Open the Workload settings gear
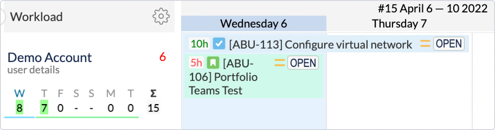The width and height of the screenshot is (495, 130). (161, 16)
